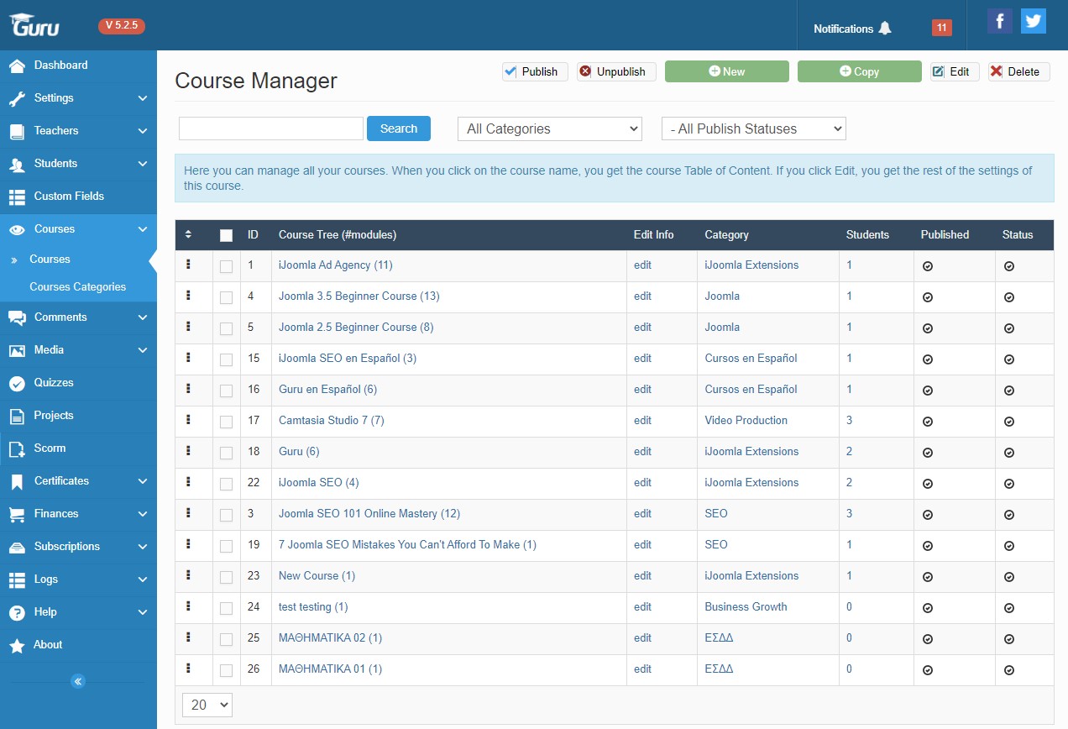Click the drag handle for Camtasia Studio 7 row
The height and width of the screenshot is (729, 1068).
click(188, 420)
